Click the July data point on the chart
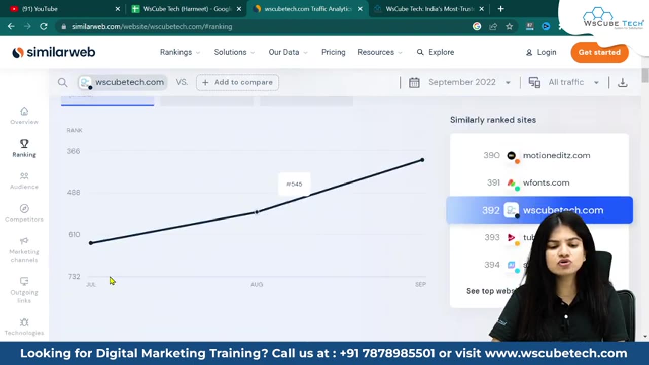 coord(91,243)
